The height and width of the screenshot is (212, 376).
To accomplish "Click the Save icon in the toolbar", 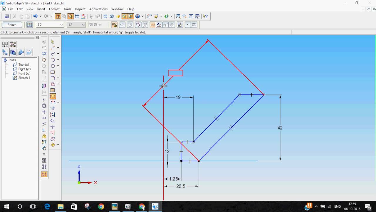I will click(6, 16).
